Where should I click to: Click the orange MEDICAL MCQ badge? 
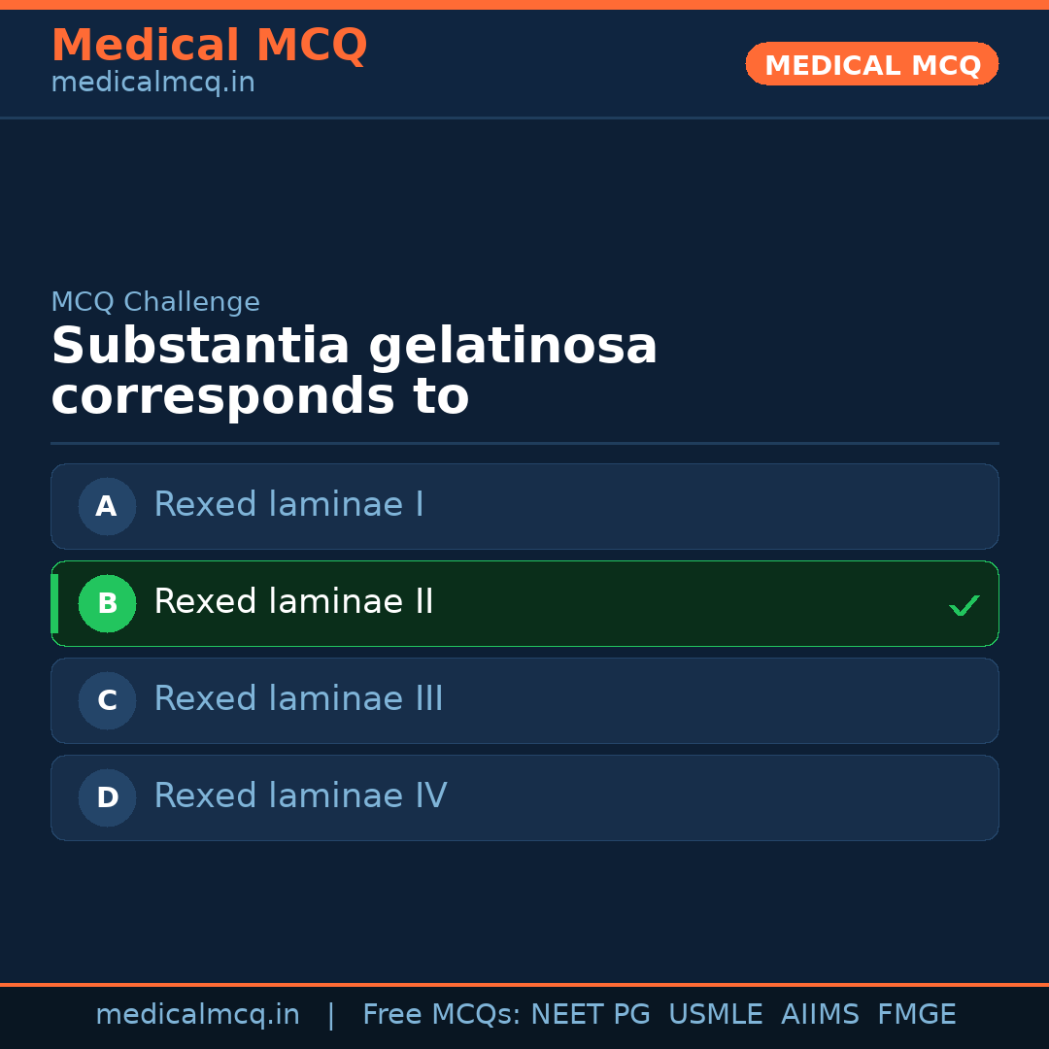pos(871,64)
